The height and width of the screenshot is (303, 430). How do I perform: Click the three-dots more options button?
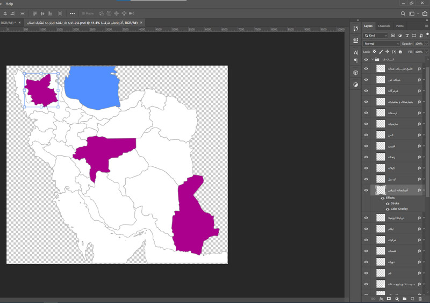72,13
